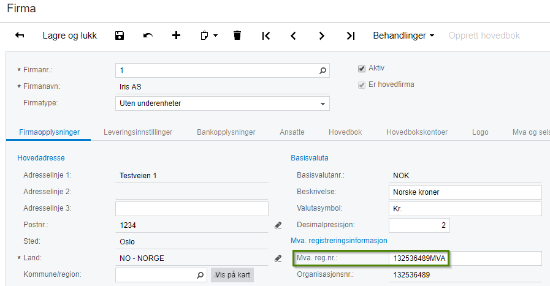This screenshot has width=550, height=286.
Task: Click the delete trash can icon
Action: (x=237, y=36)
